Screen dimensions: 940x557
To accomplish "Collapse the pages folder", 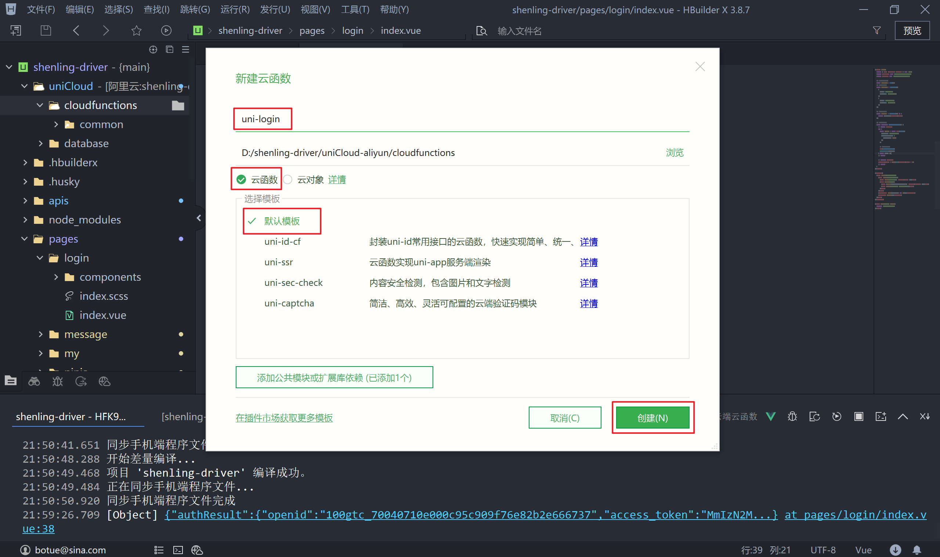I will pos(25,239).
